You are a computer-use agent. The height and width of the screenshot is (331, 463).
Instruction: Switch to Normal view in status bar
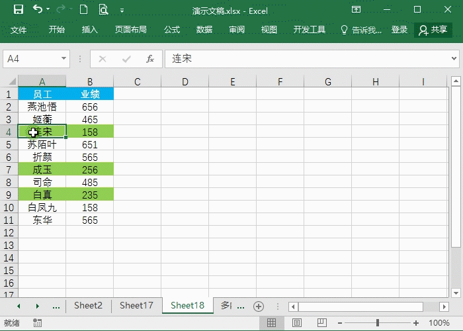pos(271,323)
